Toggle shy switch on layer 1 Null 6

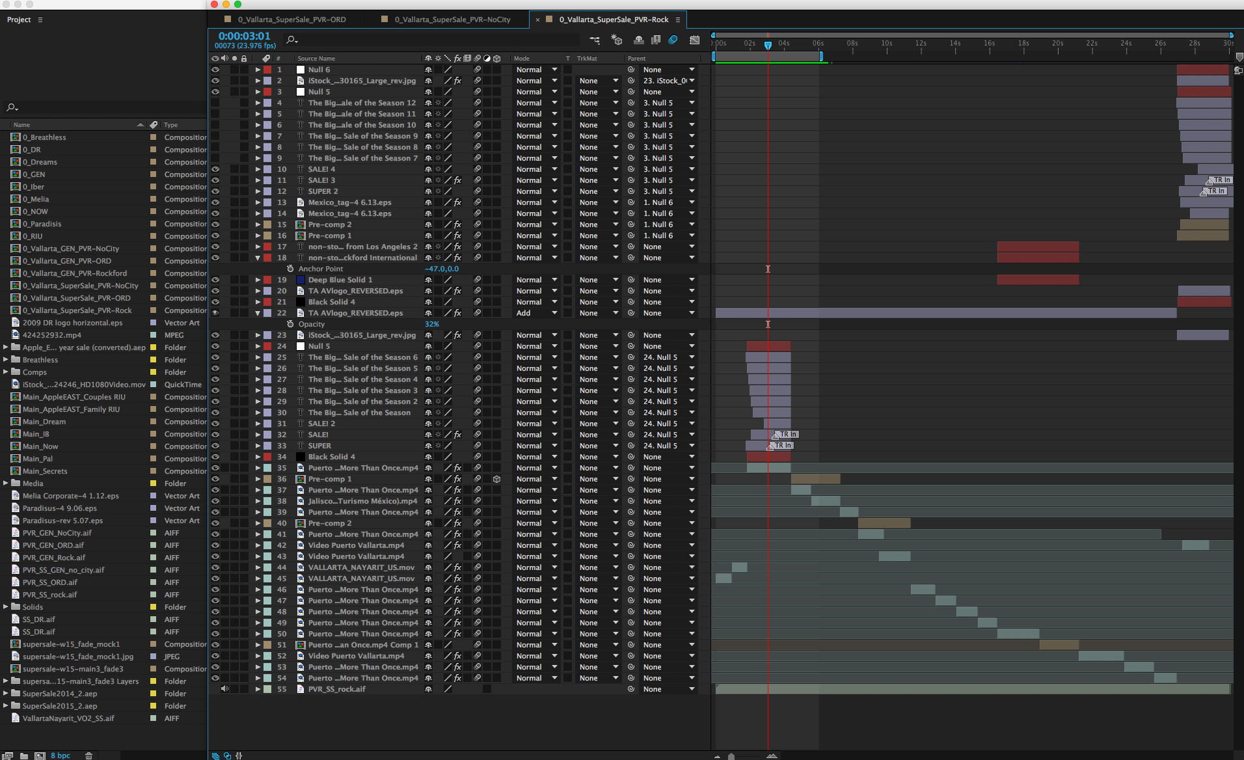click(x=428, y=70)
